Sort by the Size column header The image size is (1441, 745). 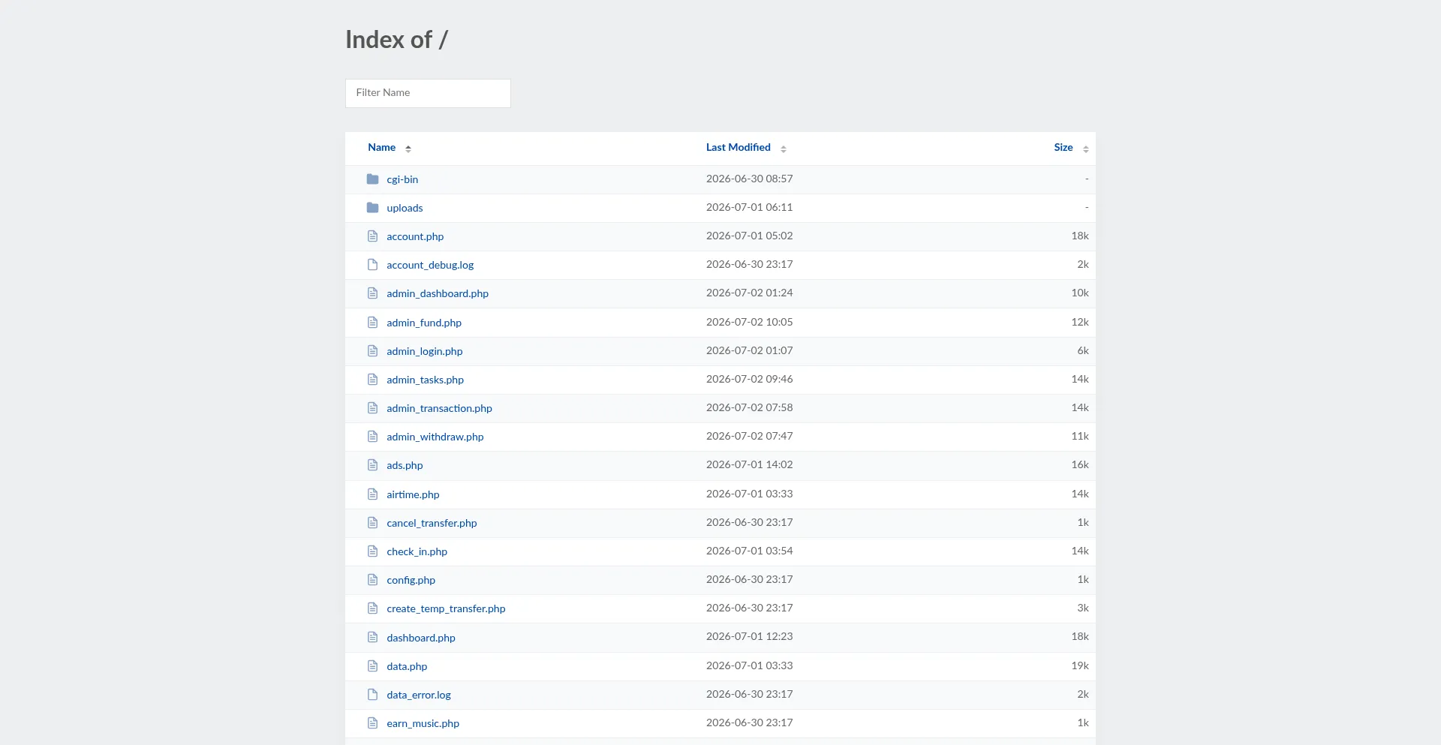[x=1063, y=148]
